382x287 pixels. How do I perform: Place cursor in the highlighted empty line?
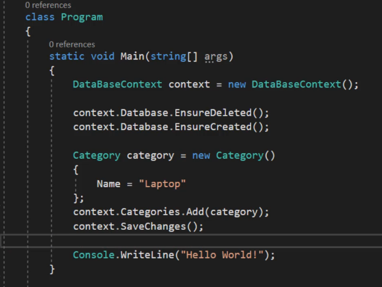pos(191,241)
